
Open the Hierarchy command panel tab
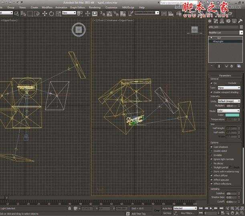click(222, 21)
